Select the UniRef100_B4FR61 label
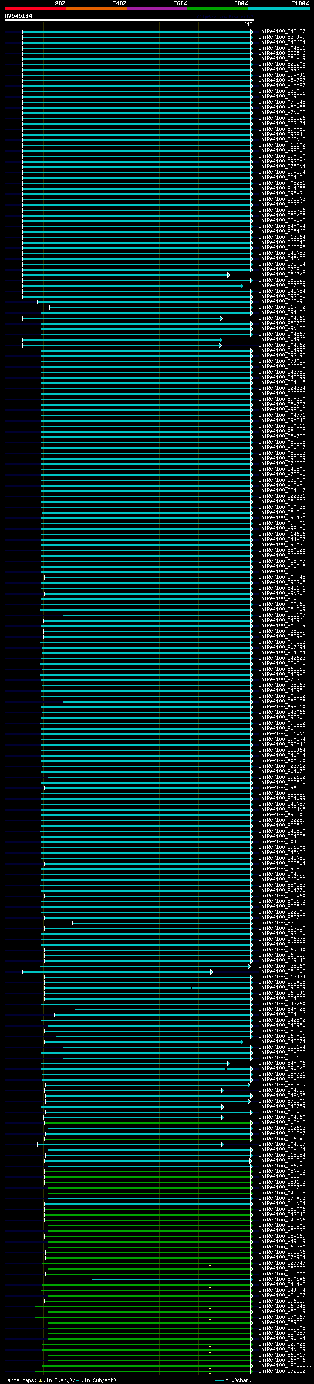The width and height of the screenshot is (314, 1384). 282,620
